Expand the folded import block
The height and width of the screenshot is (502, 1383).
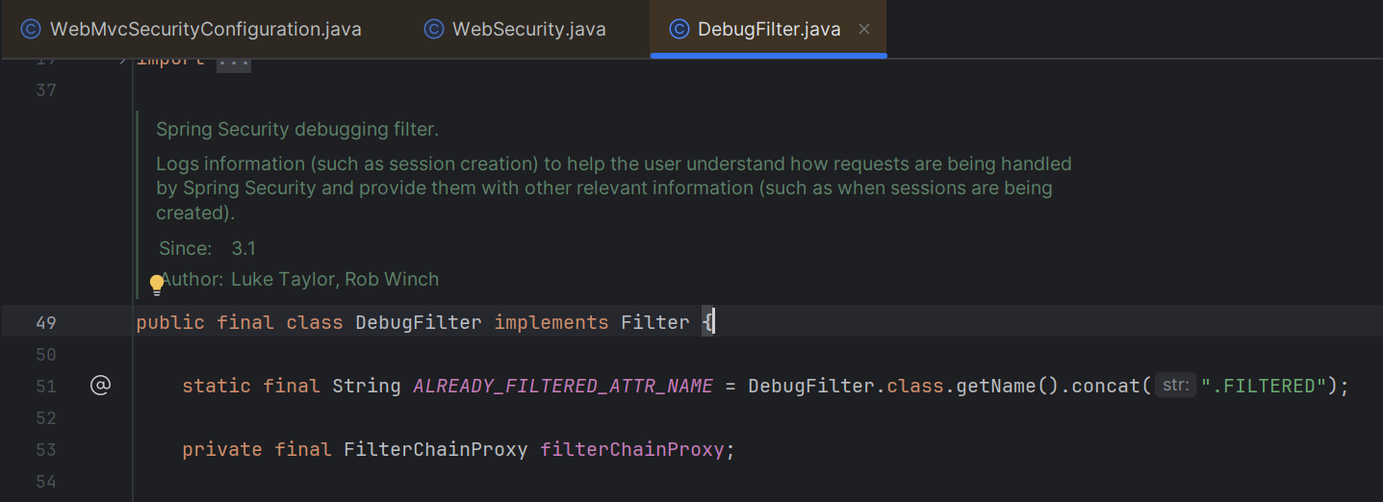[x=122, y=61]
